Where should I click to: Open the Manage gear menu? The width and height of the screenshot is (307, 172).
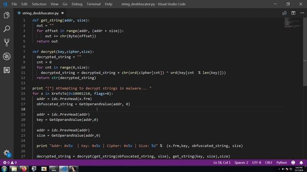coord(7,153)
